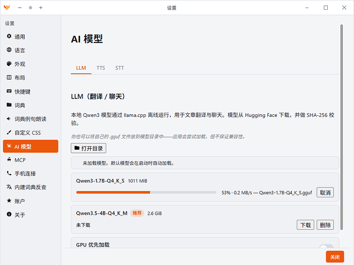The height and width of the screenshot is (265, 354).
Task: Click the 53% · 0.2 MB/s download status text
Action: 267,193
